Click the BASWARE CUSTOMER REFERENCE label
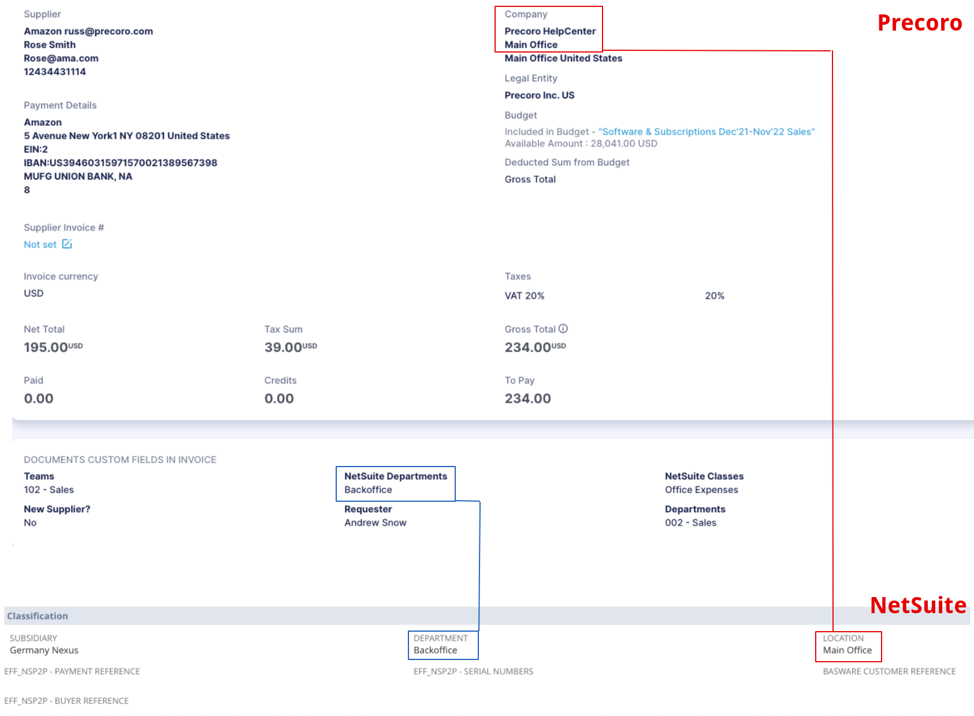 (x=889, y=672)
